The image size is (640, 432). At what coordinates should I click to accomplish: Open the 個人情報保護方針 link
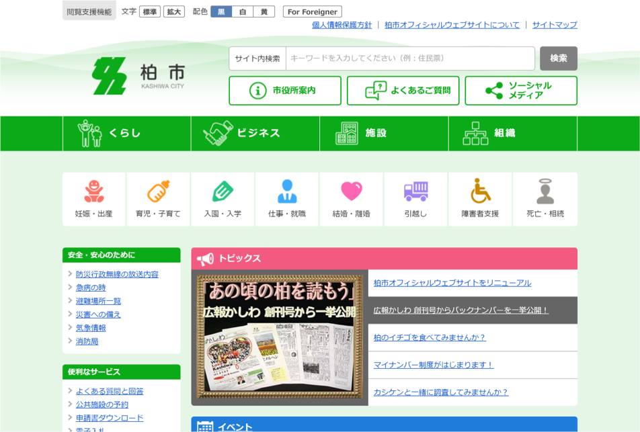[x=342, y=25]
